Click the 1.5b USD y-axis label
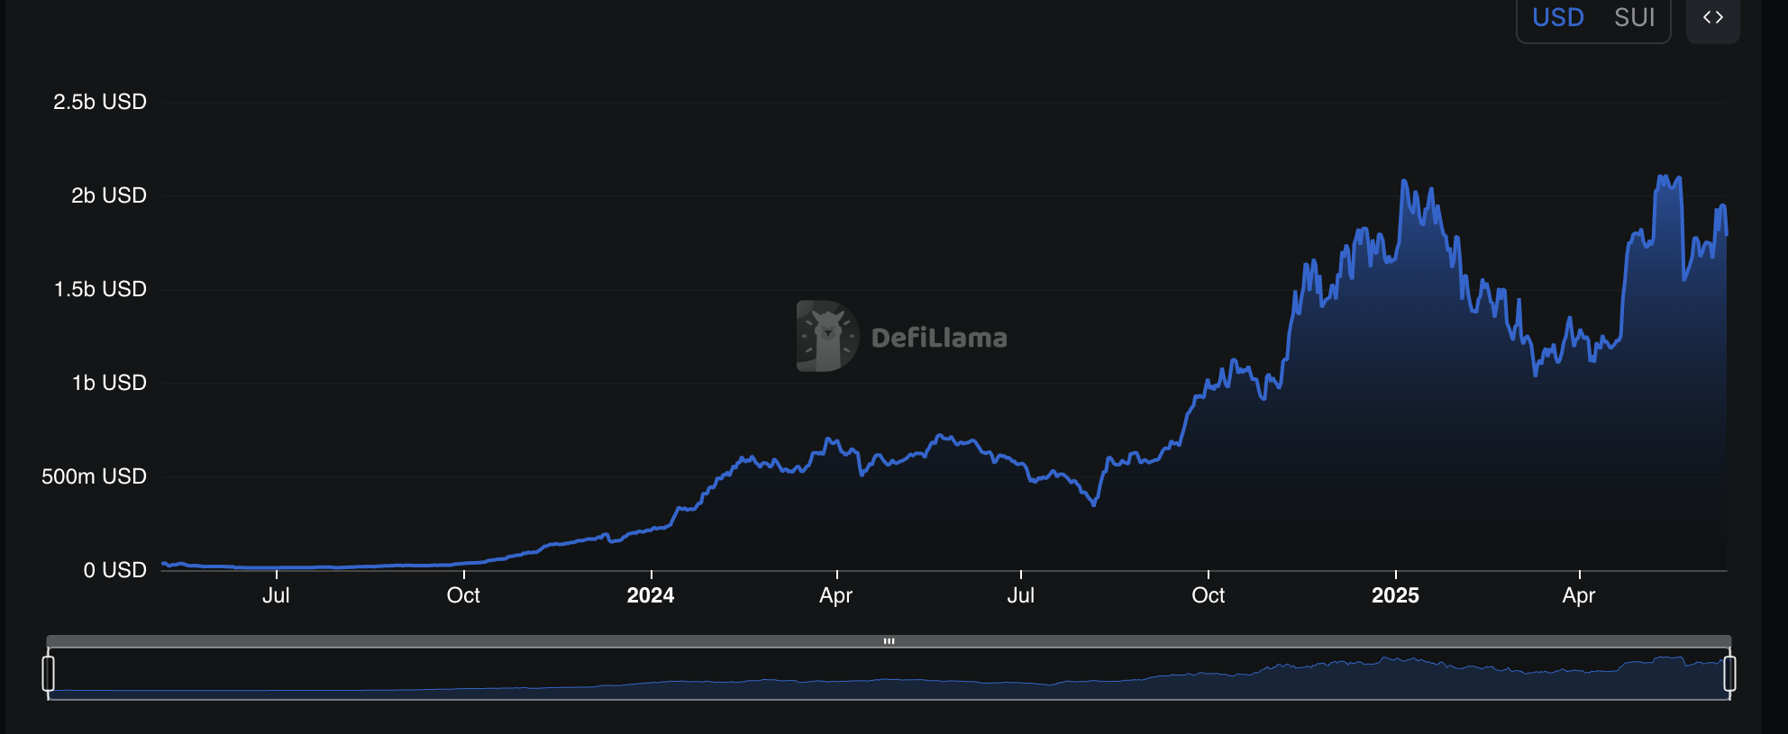1788x734 pixels. 100,289
